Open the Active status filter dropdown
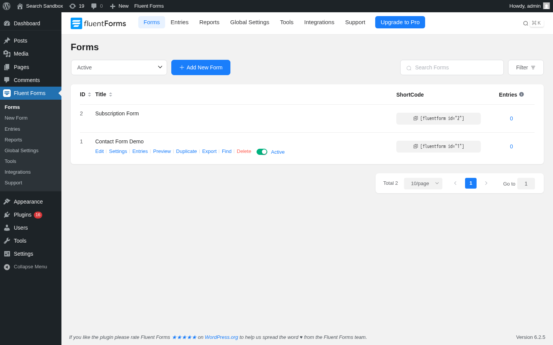 tap(119, 67)
